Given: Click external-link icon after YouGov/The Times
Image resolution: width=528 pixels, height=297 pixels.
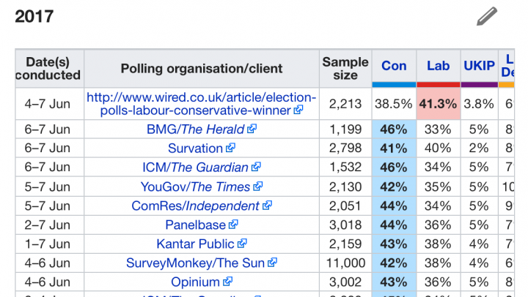Looking at the screenshot, I should pos(258,187).
